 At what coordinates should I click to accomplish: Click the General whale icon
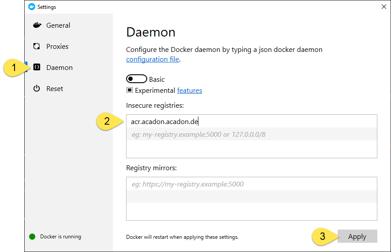(37, 25)
